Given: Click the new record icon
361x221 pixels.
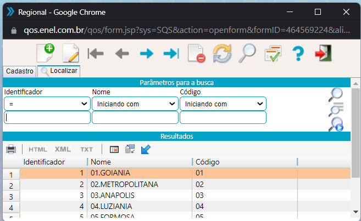Looking at the screenshot, I should 46,53.
